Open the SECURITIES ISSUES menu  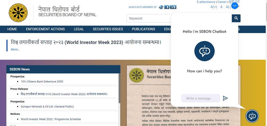[x=108, y=29]
